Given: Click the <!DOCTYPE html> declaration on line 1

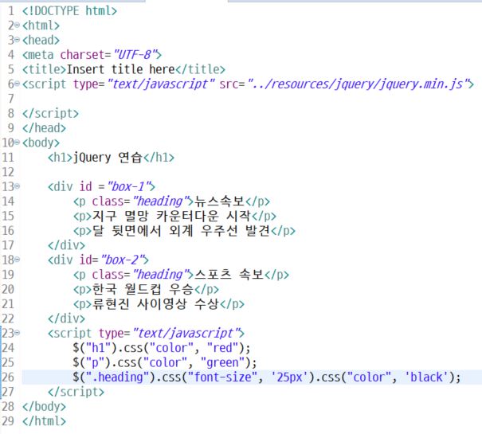Looking at the screenshot, I should [69, 11].
